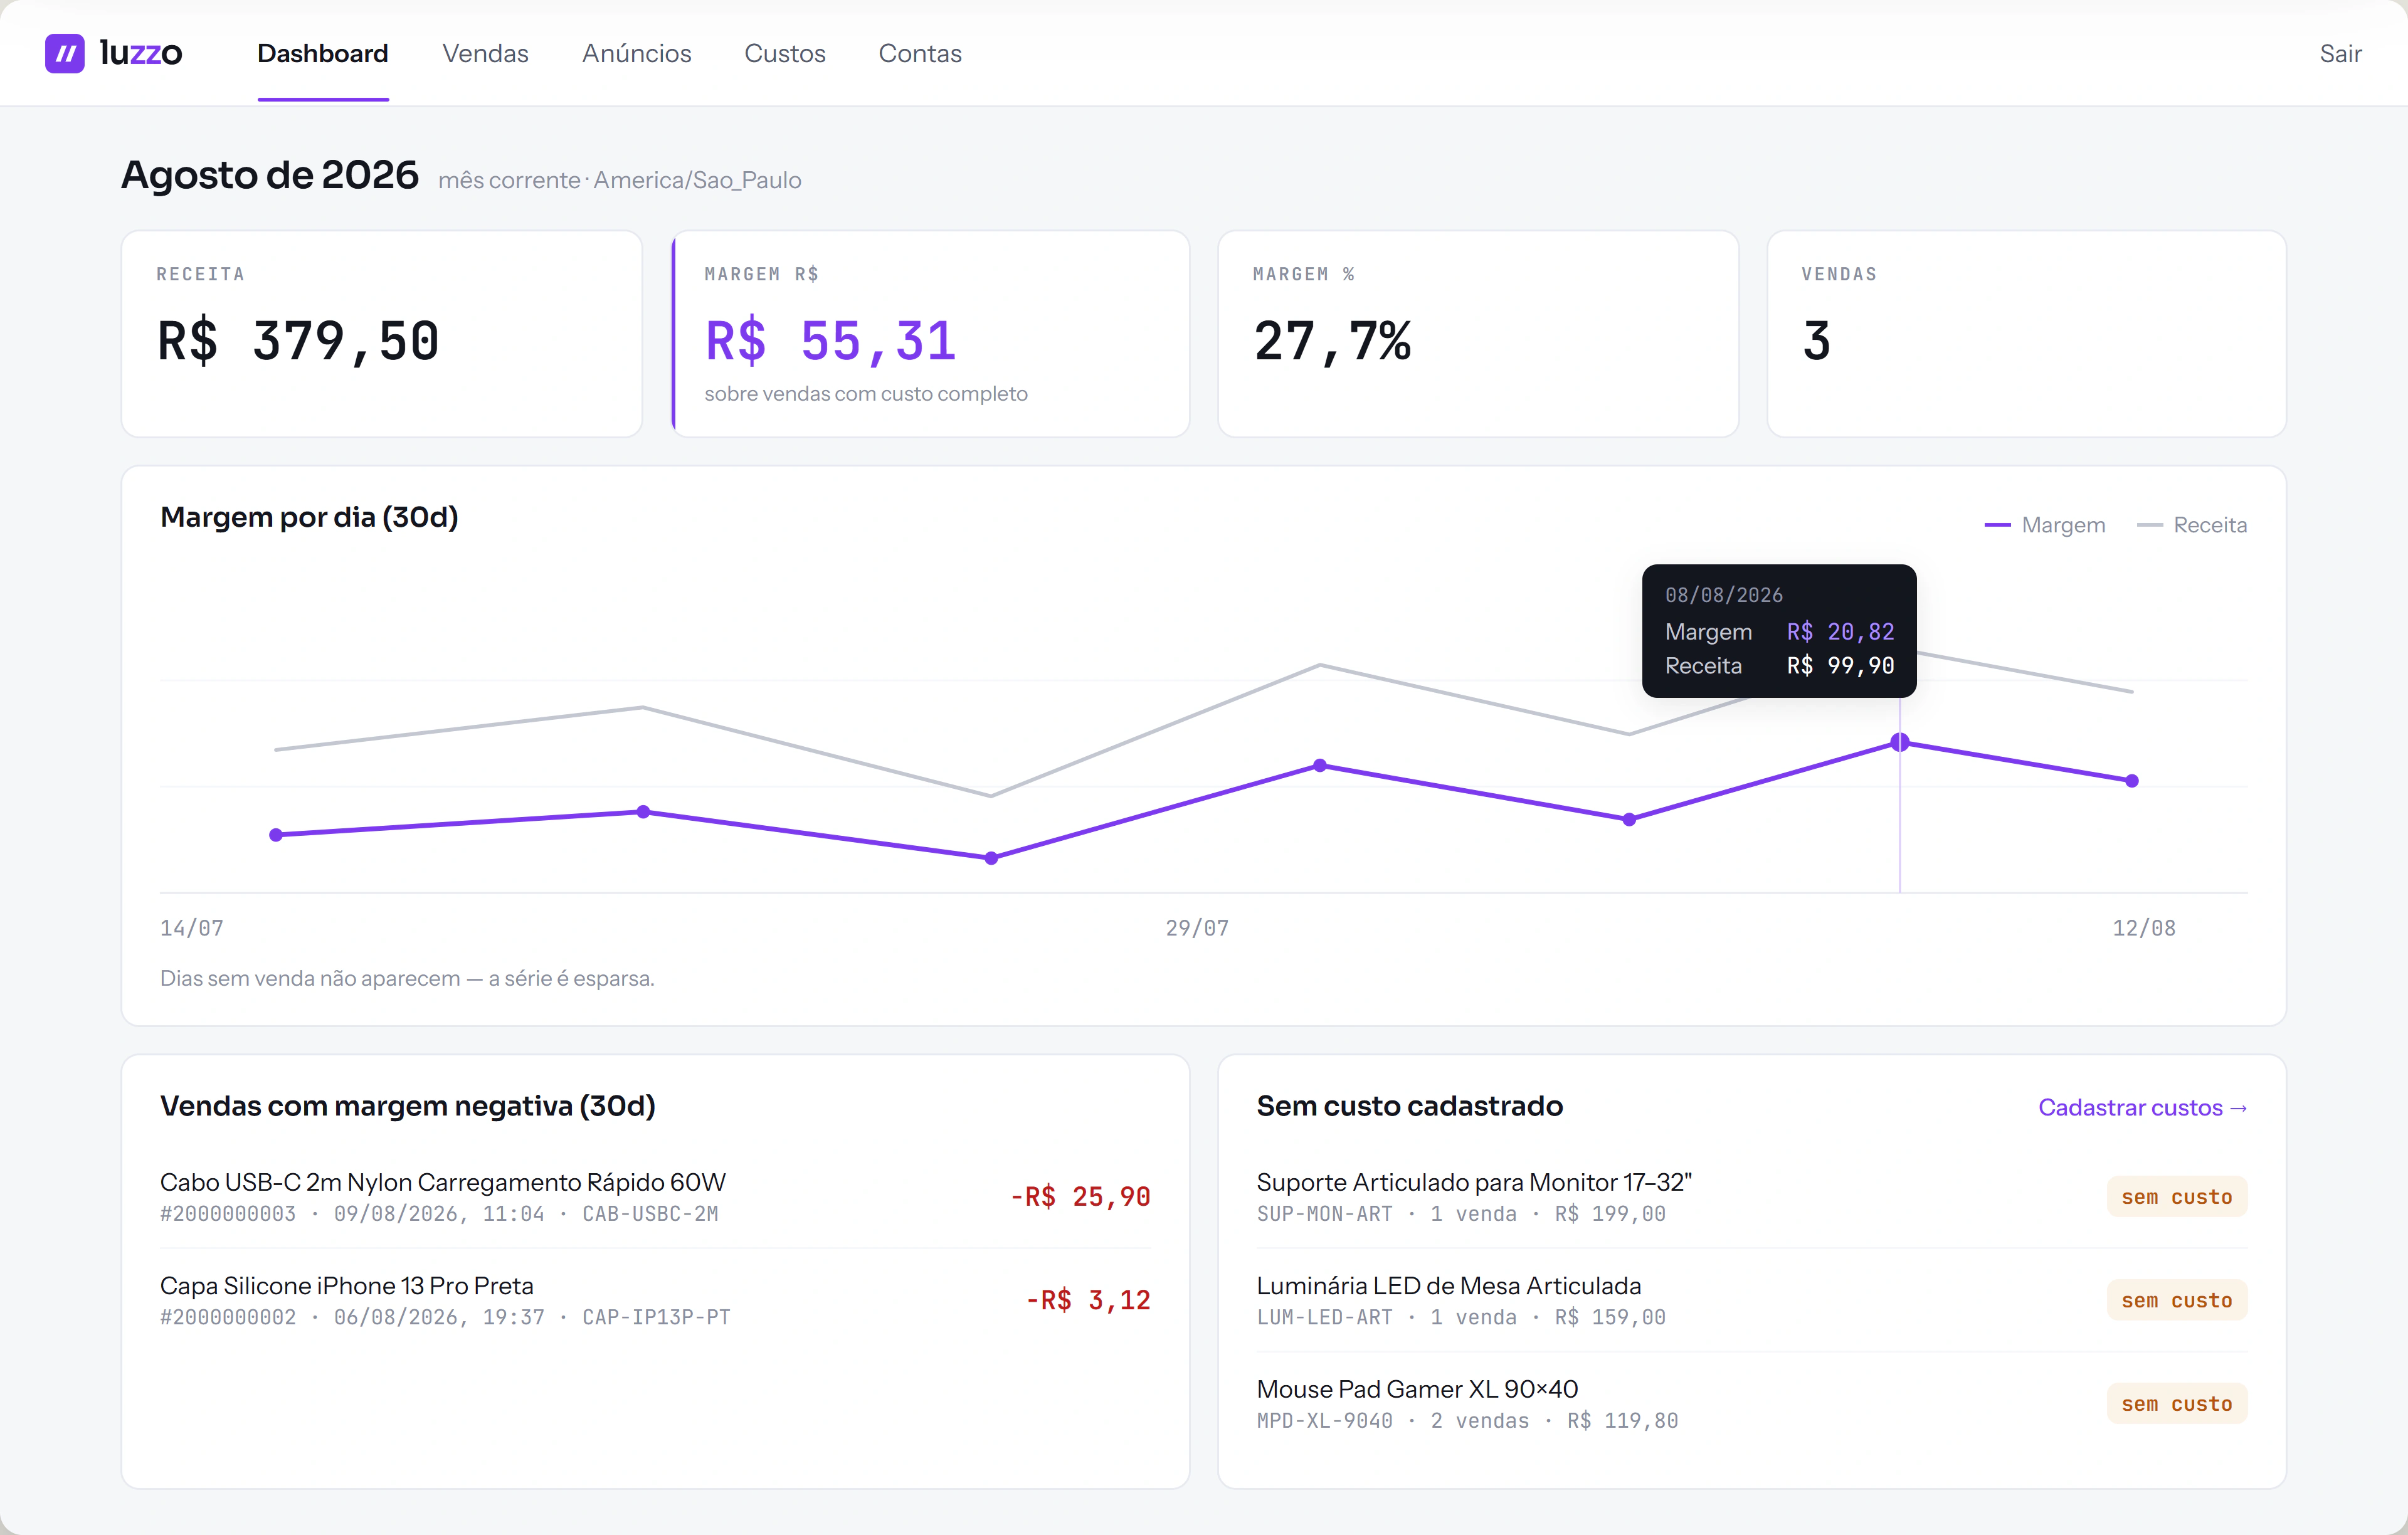Viewport: 2408px width, 1535px height.
Task: Click the first margin data point of the series
Action: 276,834
